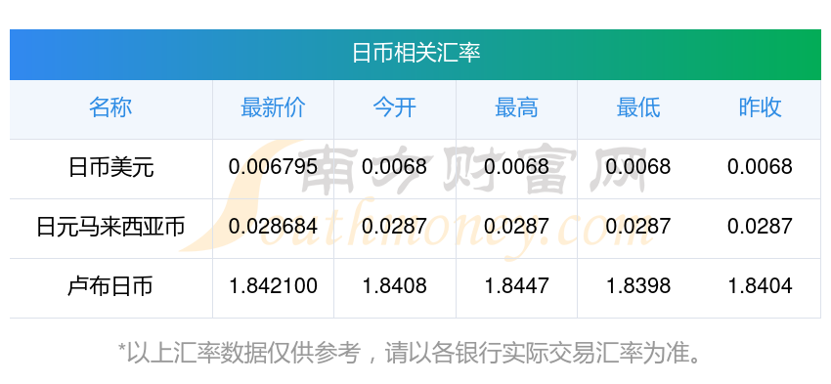This screenshot has width=831, height=384.
Task: Click latest price 1.842100 for 卢布日币
Action: [273, 286]
